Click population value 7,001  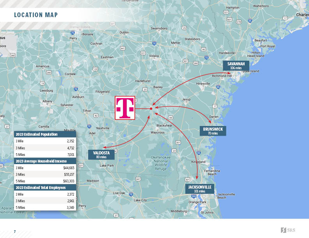(x=71, y=154)
